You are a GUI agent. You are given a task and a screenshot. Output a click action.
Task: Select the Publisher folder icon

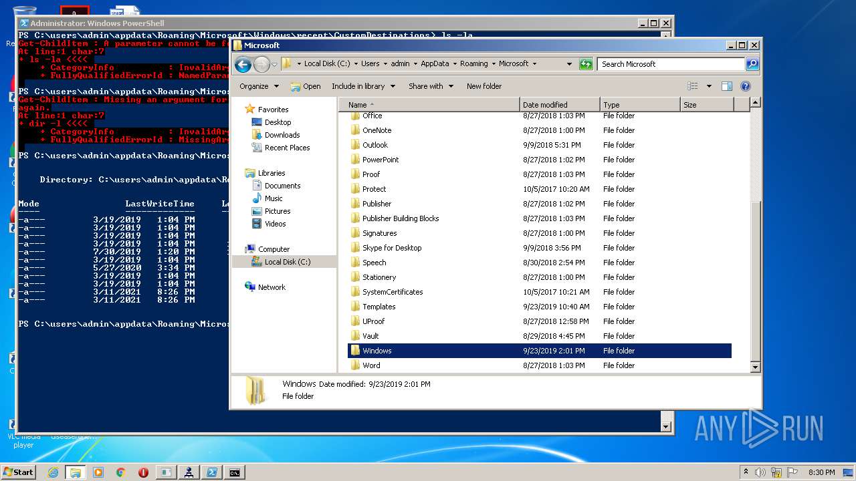click(355, 204)
